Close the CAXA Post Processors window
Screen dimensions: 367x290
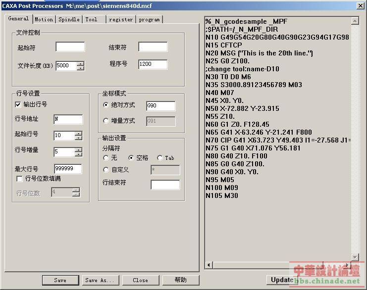pyautogui.click(x=360, y=6)
